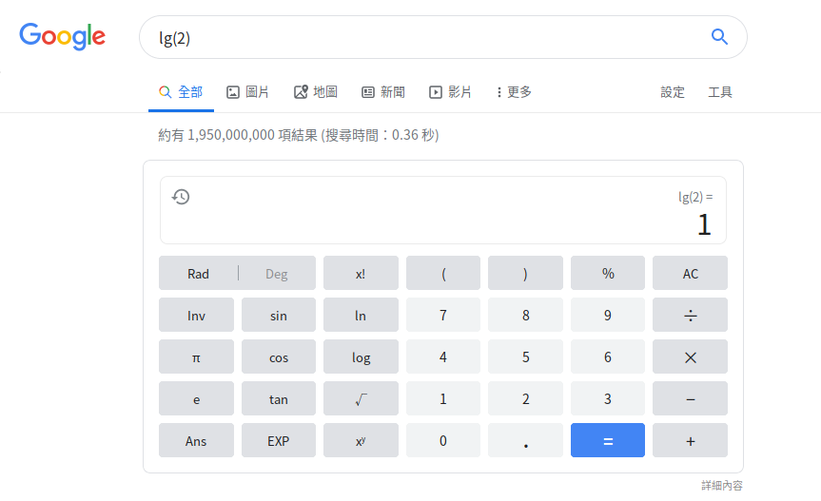Toggle the Inv inverse functions key
Image resolution: width=821 pixels, height=501 pixels.
click(x=196, y=316)
